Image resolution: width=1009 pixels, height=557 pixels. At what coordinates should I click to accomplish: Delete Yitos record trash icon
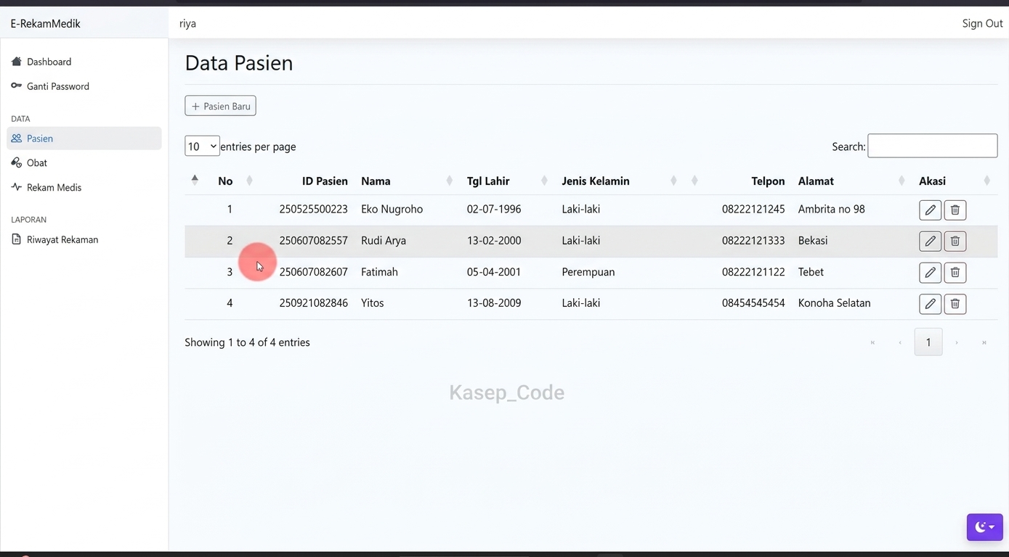955,304
